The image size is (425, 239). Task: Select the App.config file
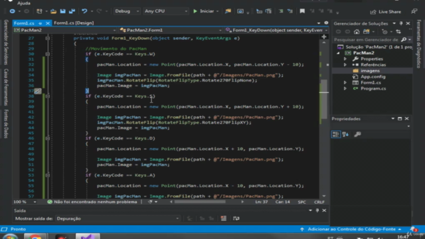[373, 77]
